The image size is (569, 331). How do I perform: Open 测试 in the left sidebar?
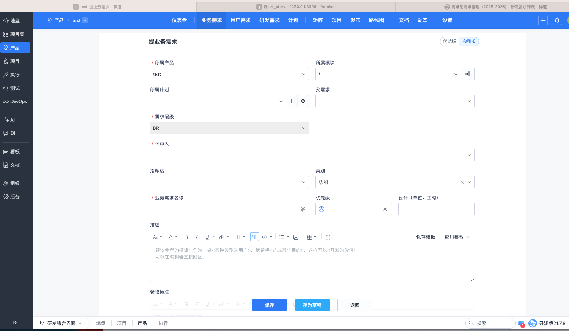[x=15, y=88]
